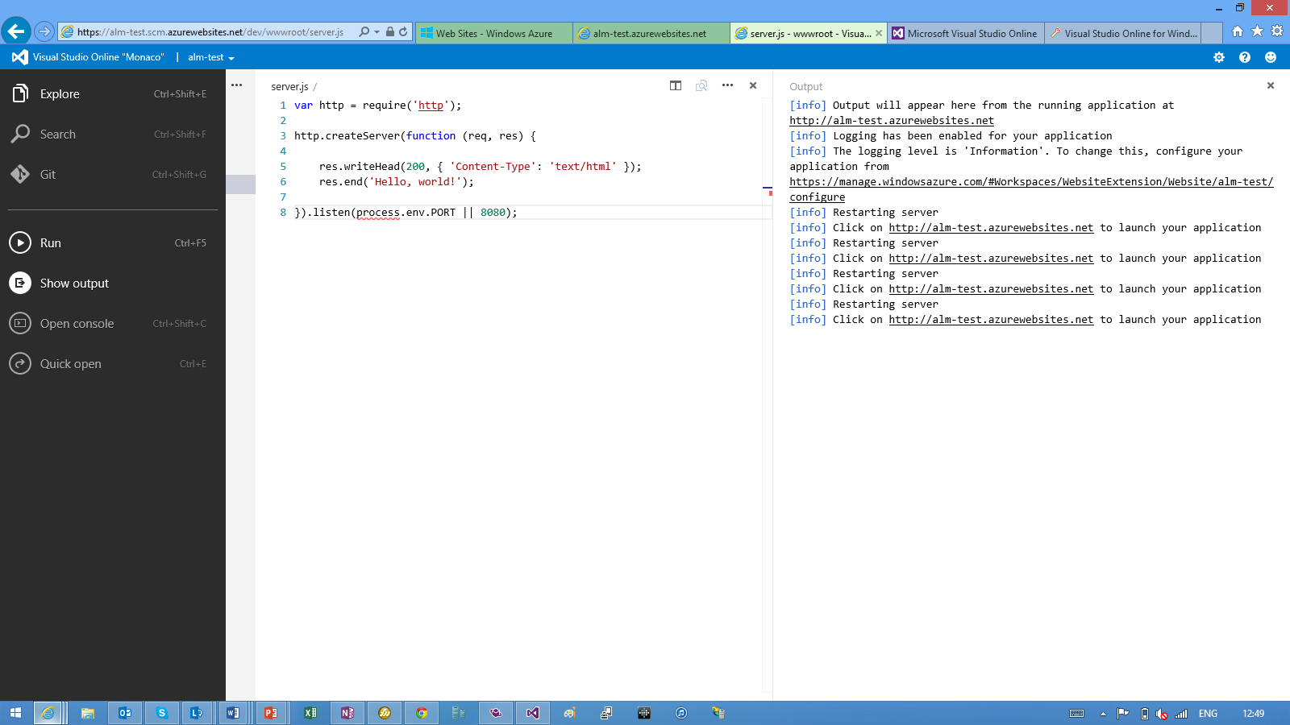Close the server.js browser tab
This screenshot has height=725, width=1290.
[879, 33]
